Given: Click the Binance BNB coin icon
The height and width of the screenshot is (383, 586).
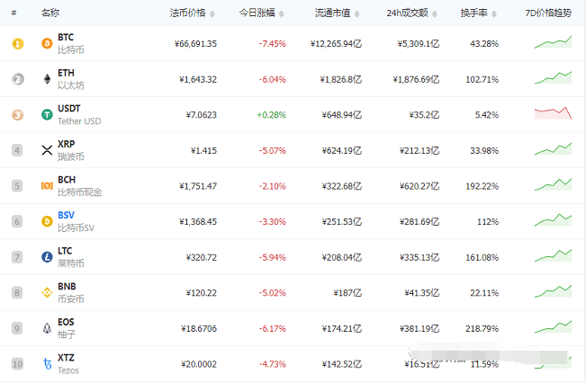Looking at the screenshot, I should pos(47,292).
